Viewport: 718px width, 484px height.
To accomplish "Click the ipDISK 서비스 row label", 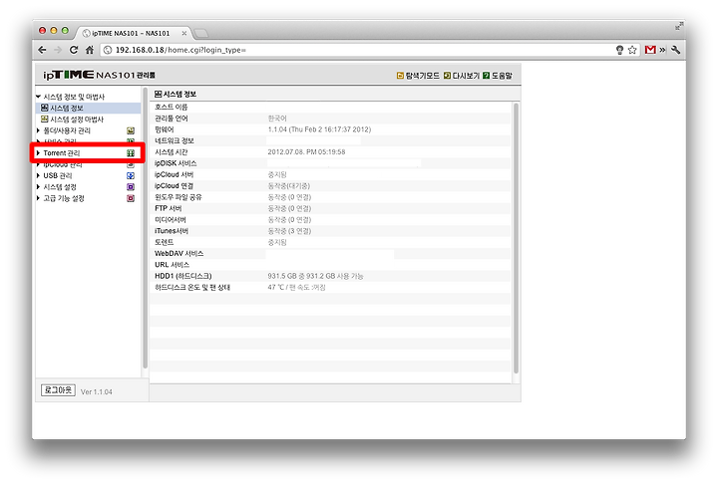I will point(176,163).
